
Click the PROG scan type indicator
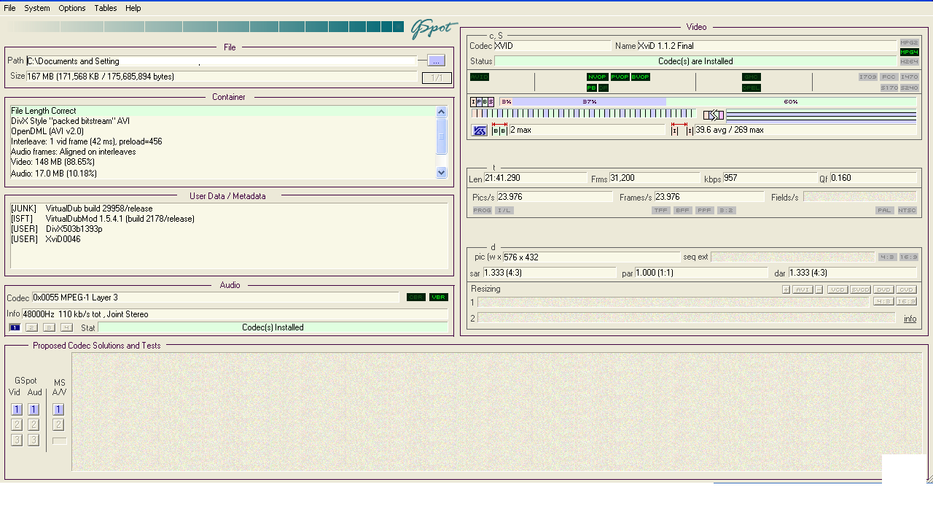(483, 211)
